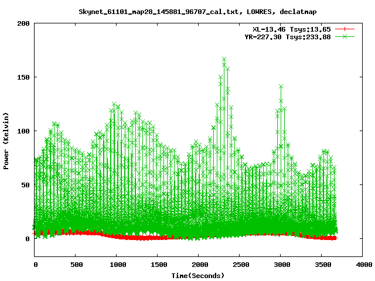Click the 1500 tick label on time axis
This screenshot has width=375, height=281.
[x=157, y=265]
